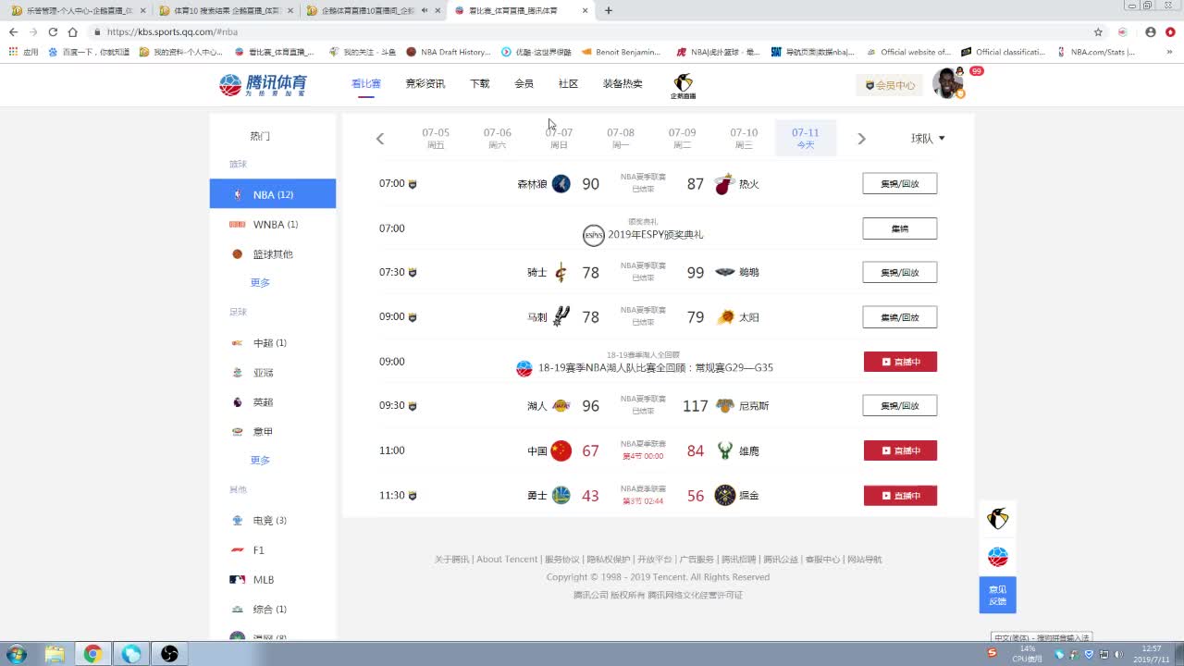Click the Penguin Live icon in the header
Viewport: 1184px width, 666px height.
click(x=683, y=86)
